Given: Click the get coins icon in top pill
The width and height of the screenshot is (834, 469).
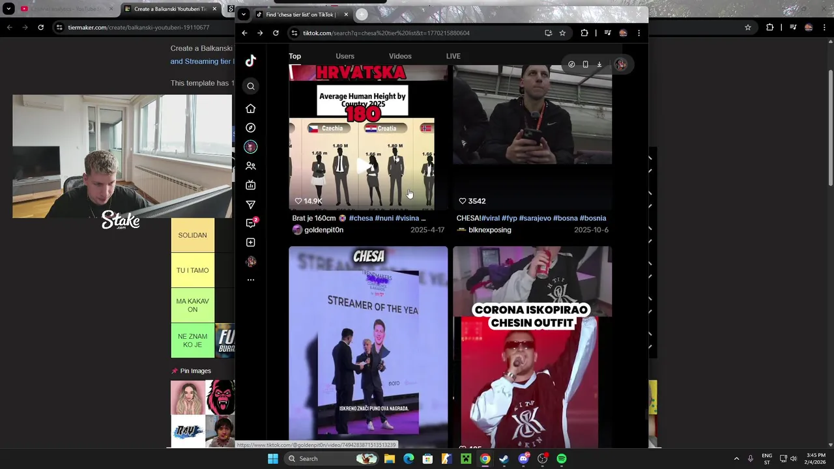Looking at the screenshot, I should pos(571,64).
